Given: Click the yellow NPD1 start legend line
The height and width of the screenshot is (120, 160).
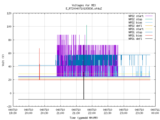Looking at the screenshot, I should click(x=149, y=29).
